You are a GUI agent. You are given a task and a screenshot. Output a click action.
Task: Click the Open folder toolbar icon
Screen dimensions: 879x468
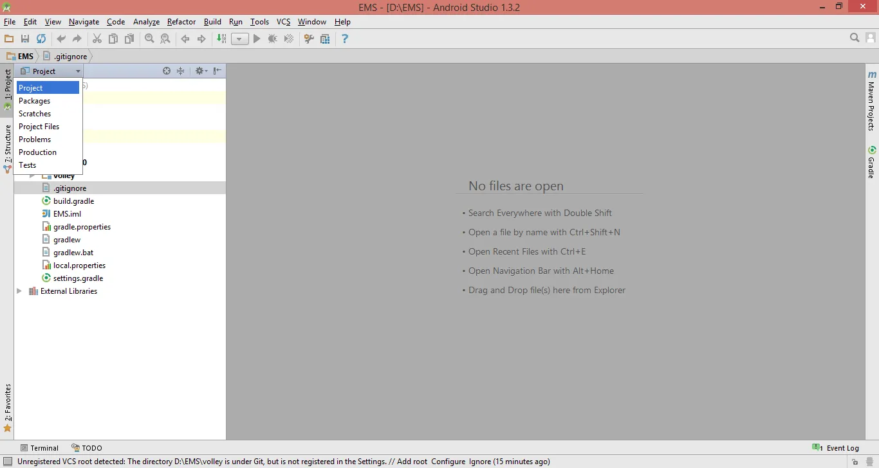[9, 39]
